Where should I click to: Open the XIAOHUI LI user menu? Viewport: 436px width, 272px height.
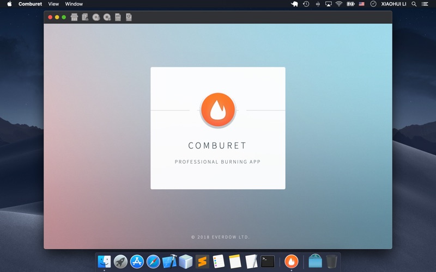(x=393, y=4)
